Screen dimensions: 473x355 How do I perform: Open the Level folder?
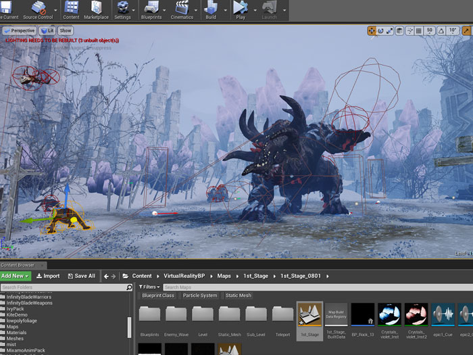[x=203, y=321]
